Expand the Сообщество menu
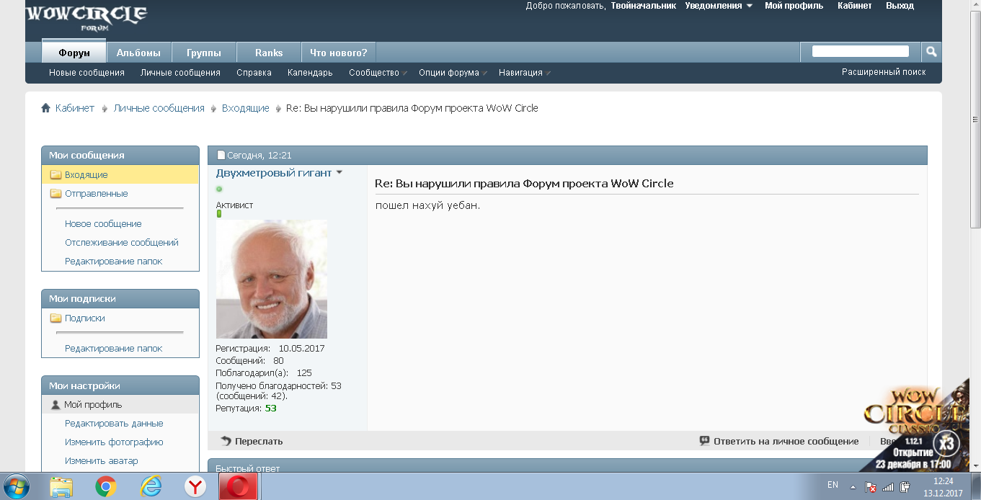Image resolution: width=981 pixels, height=500 pixels. [x=377, y=73]
